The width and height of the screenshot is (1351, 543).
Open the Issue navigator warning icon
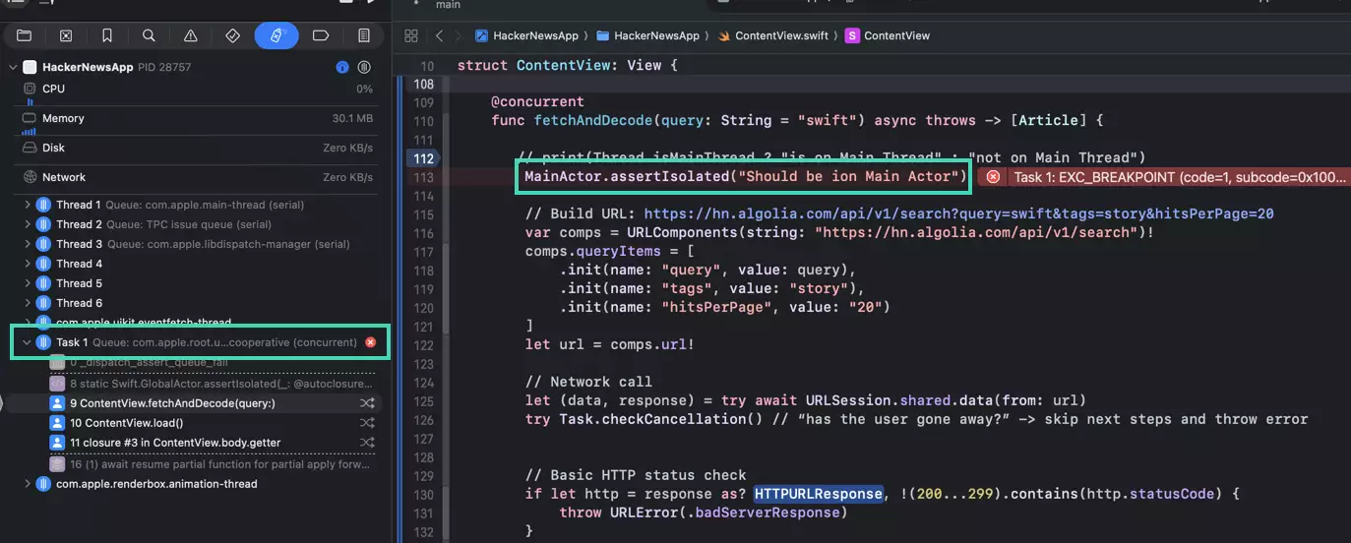click(x=191, y=35)
